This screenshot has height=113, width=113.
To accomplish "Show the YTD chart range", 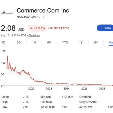I will (65, 42).
